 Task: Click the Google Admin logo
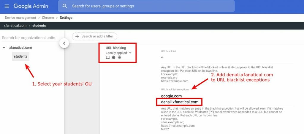pos(31,6)
